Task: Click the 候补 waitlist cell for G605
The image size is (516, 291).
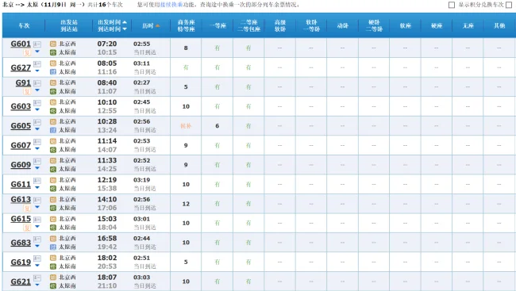Action: click(186, 126)
